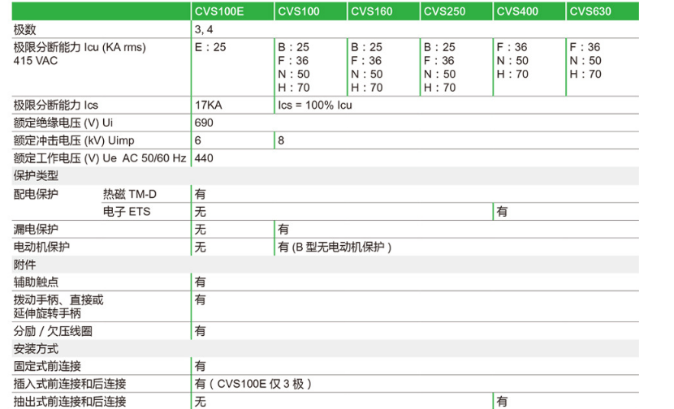Select 'H : 70' in the CVS100 column
This screenshot has width=674, height=409.
[x=294, y=88]
